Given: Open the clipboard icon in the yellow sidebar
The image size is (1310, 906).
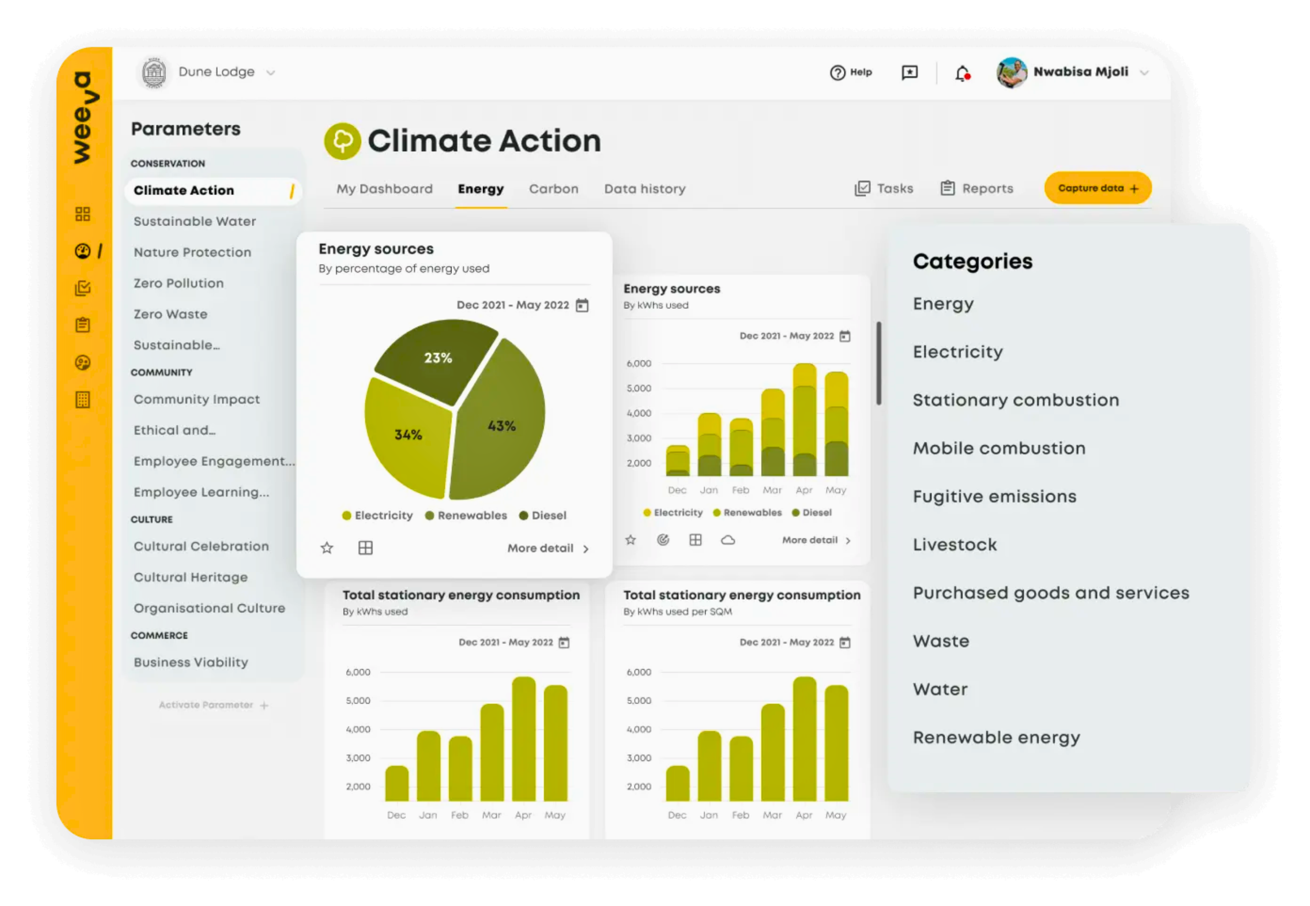Looking at the screenshot, I should tap(83, 325).
